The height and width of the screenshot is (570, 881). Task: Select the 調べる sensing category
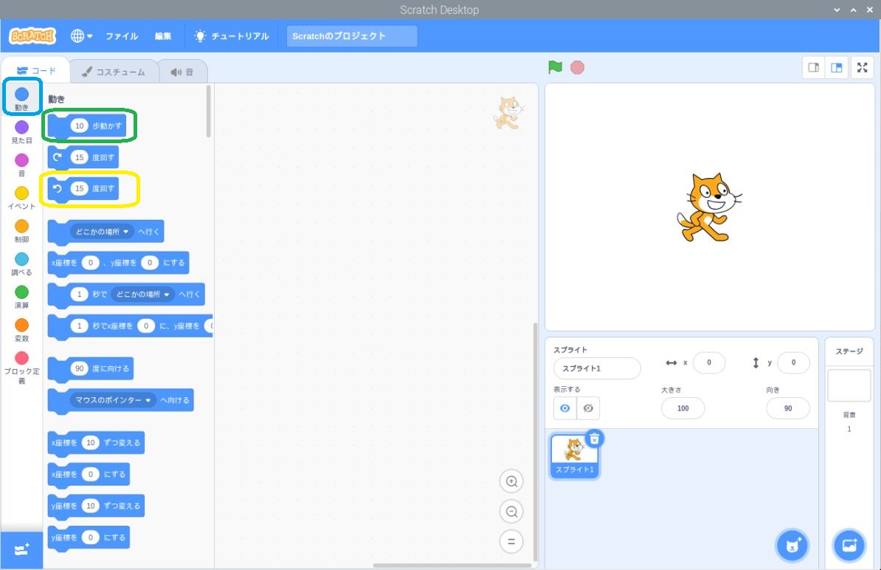[x=22, y=264]
